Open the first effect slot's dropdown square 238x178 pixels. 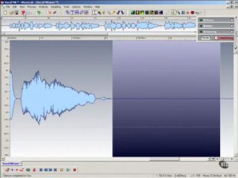(x=232, y=20)
